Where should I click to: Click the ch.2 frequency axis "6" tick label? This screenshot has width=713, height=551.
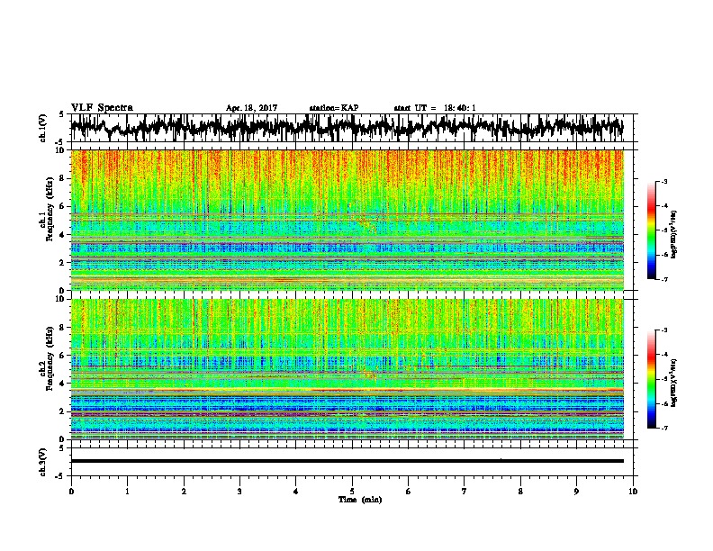[x=62, y=355]
